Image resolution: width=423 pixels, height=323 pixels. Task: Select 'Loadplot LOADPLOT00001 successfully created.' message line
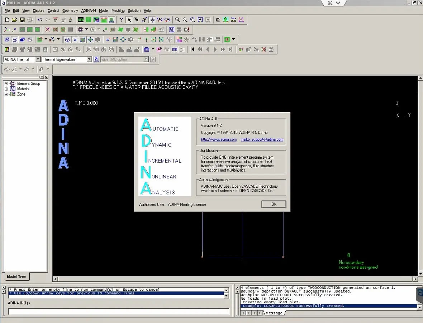tap(329, 306)
